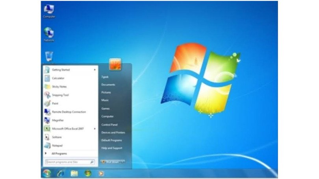Expand All Programs arrow
Viewport: 319px width, 179px height.
coord(46,153)
